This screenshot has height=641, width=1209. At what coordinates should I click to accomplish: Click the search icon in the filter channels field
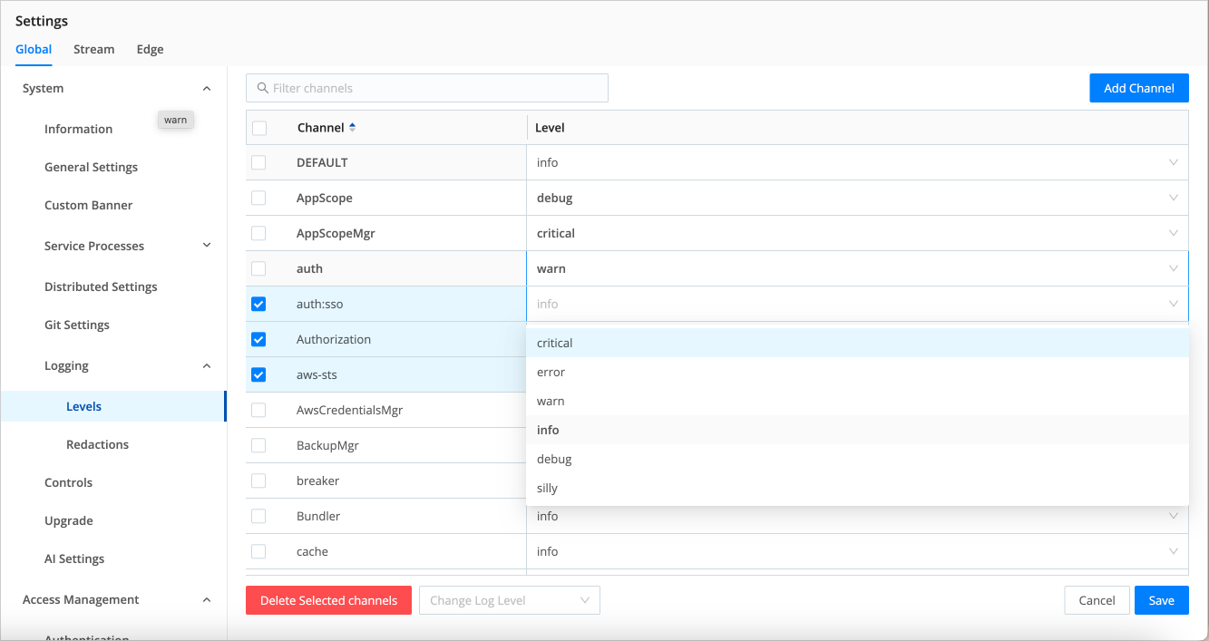tap(262, 88)
